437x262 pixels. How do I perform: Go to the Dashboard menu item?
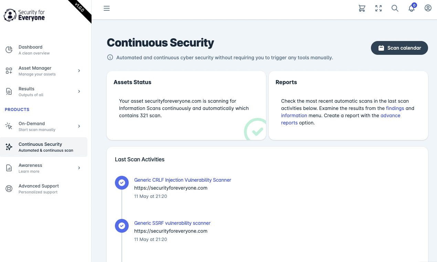click(x=44, y=50)
